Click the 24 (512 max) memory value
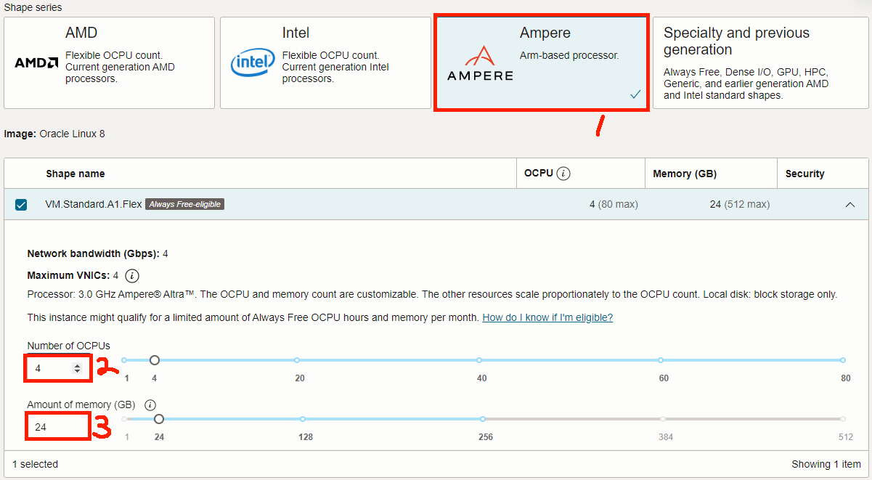The height and width of the screenshot is (480, 872). pyautogui.click(x=739, y=204)
